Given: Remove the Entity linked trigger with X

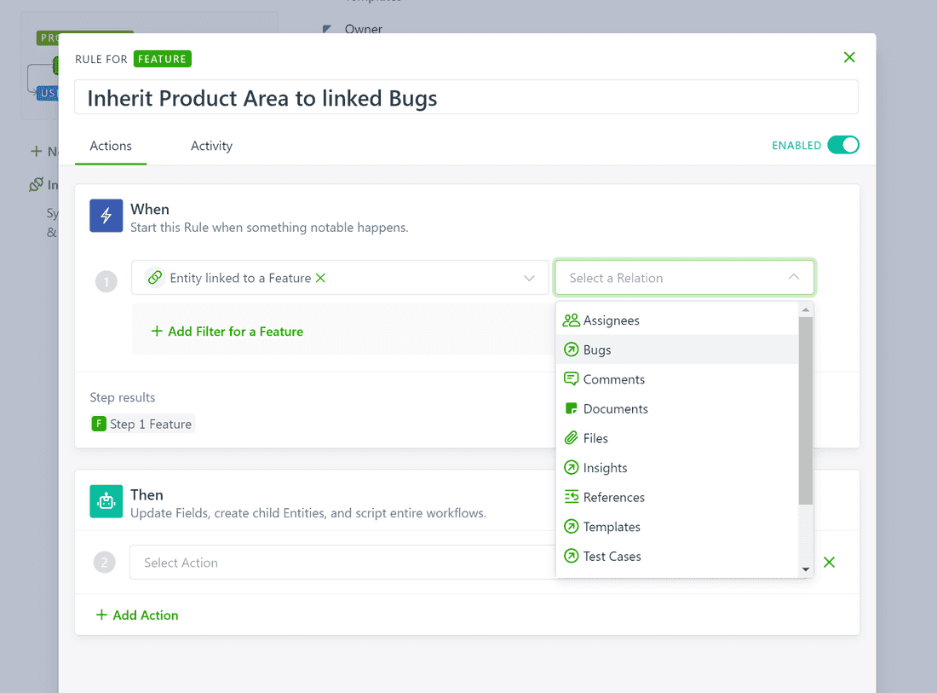Looking at the screenshot, I should [x=321, y=278].
